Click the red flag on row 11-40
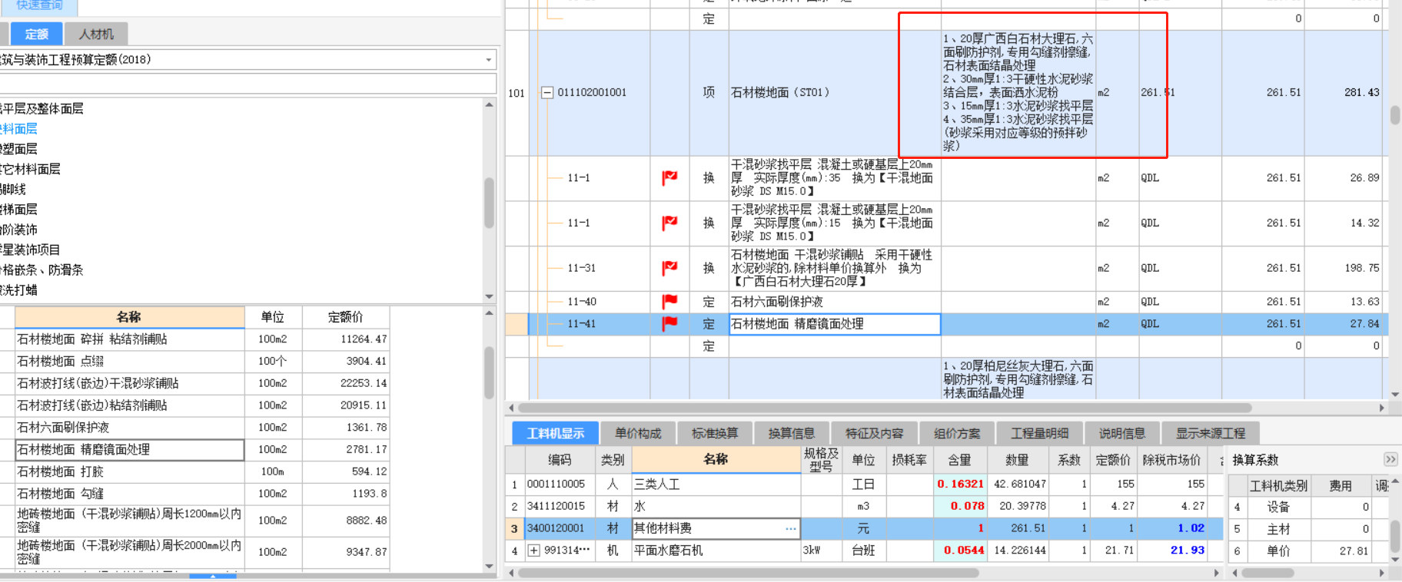Viewport: 1402px width, 582px height. click(669, 301)
